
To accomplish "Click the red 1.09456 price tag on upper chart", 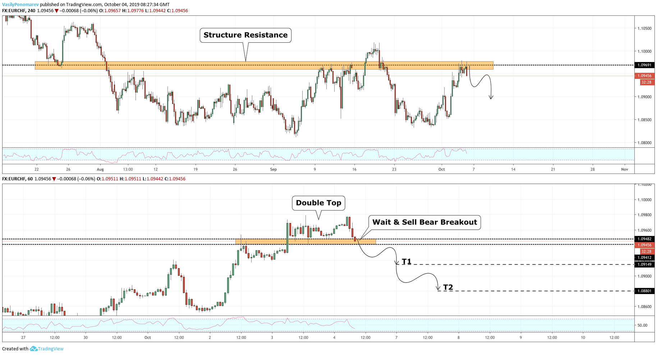I will click(x=644, y=76).
